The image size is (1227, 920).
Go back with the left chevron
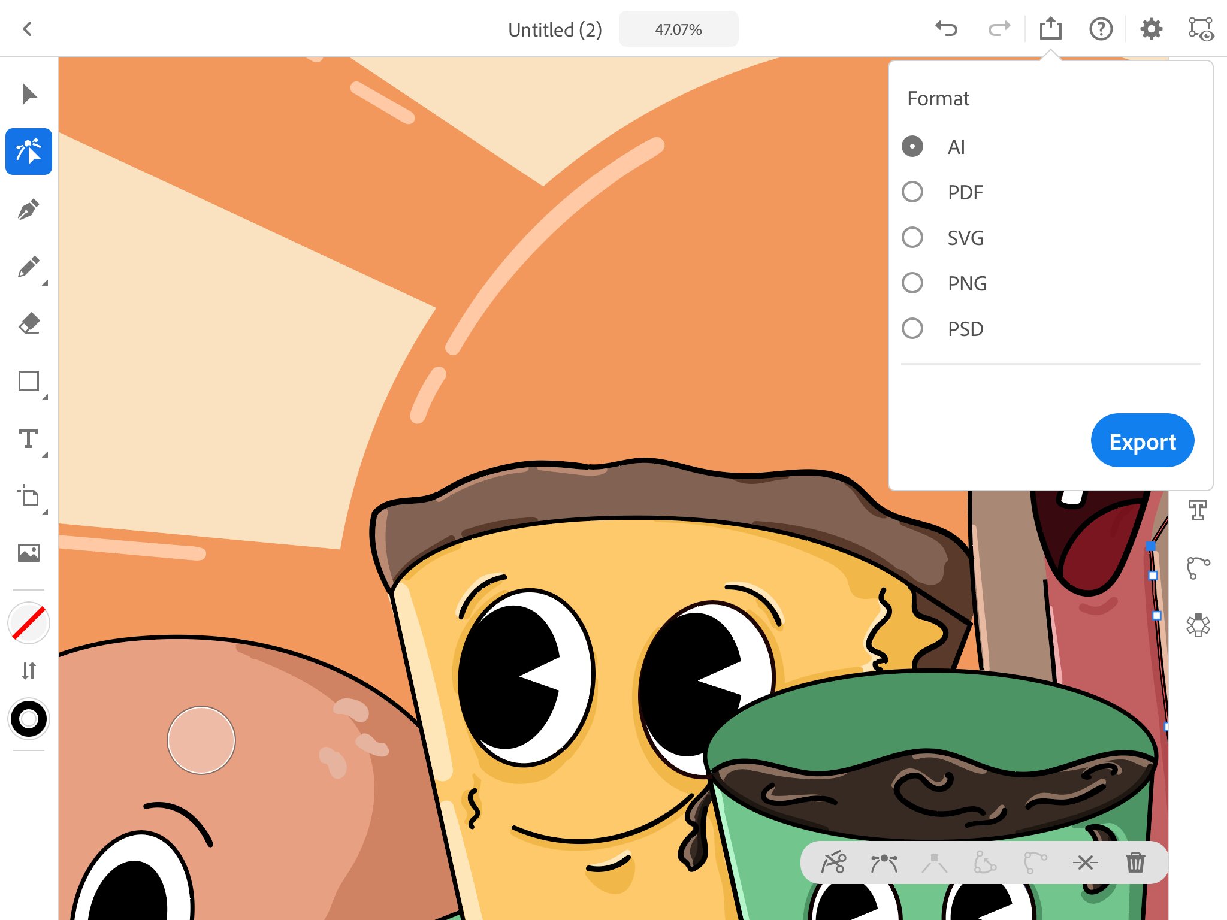[x=27, y=29]
